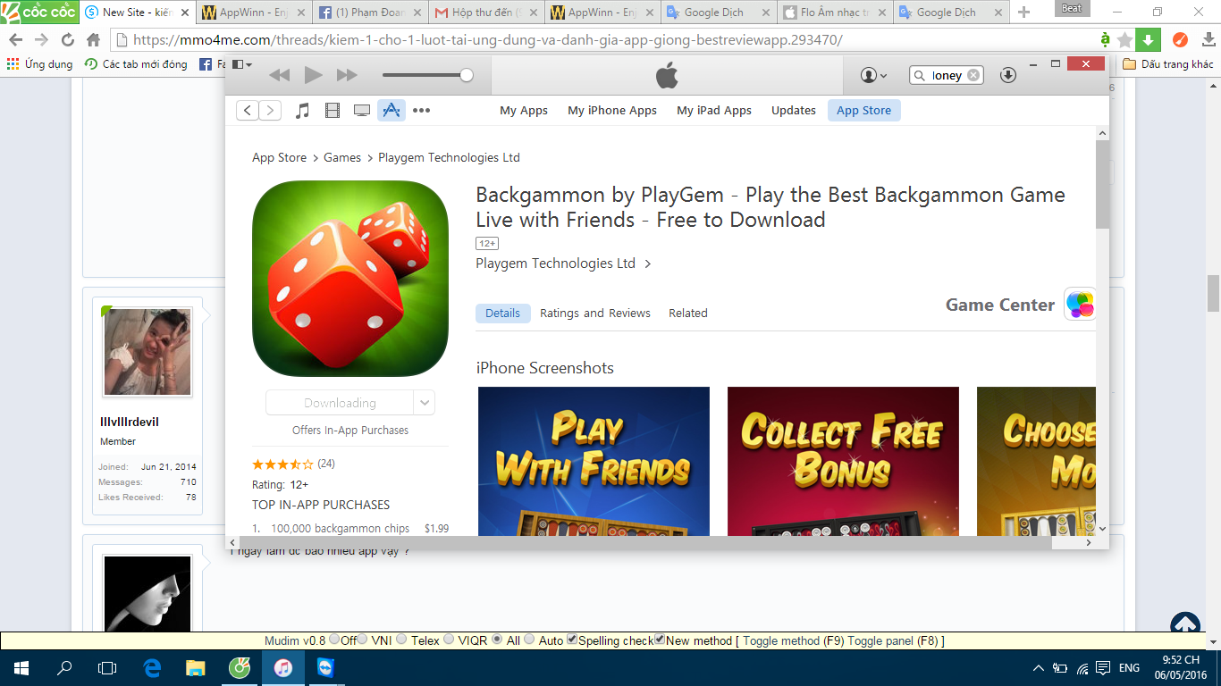The image size is (1221, 686).
Task: Open the Play With Friends screenshot
Action: coord(594,461)
